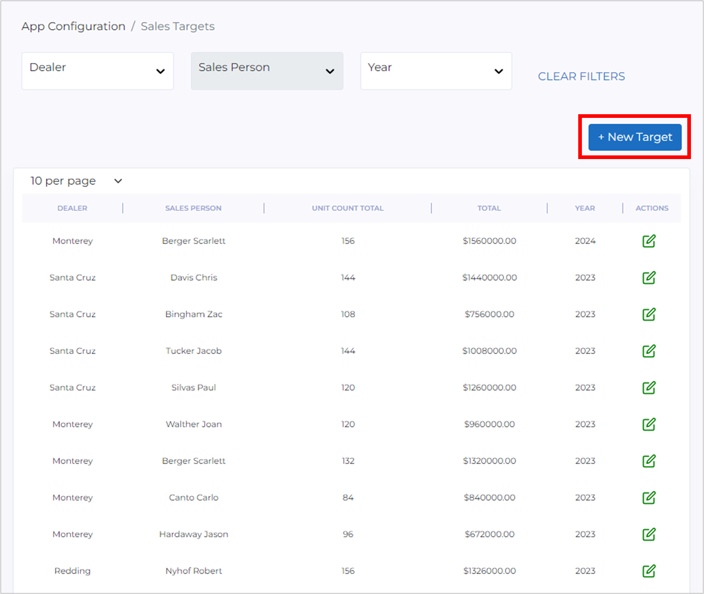The width and height of the screenshot is (704, 594).
Task: Edit Nyhof Robert's Redding target
Action: 649,571
